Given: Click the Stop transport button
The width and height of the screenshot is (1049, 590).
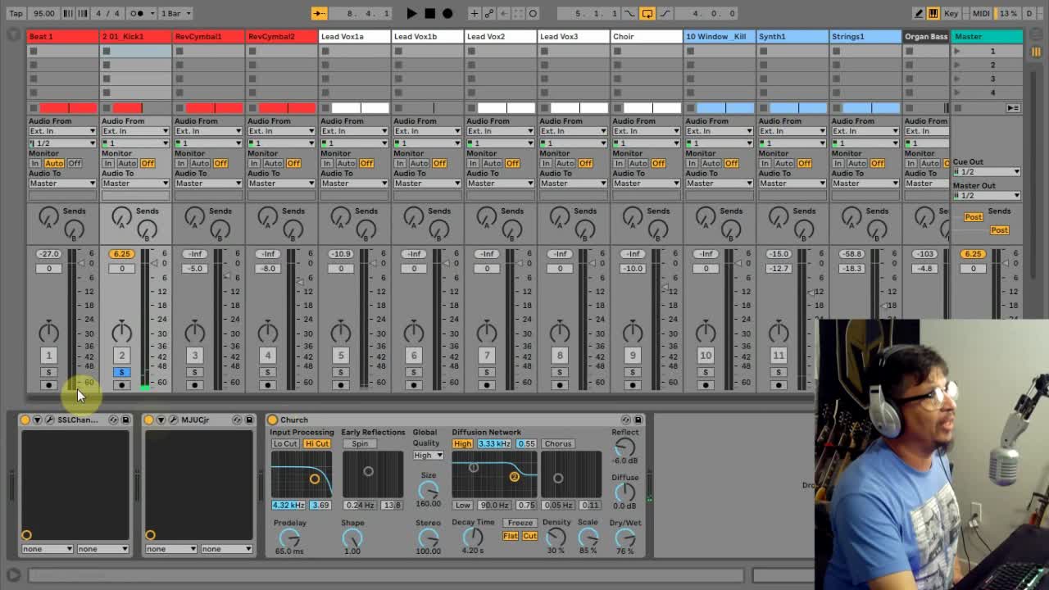Looking at the screenshot, I should click(429, 13).
